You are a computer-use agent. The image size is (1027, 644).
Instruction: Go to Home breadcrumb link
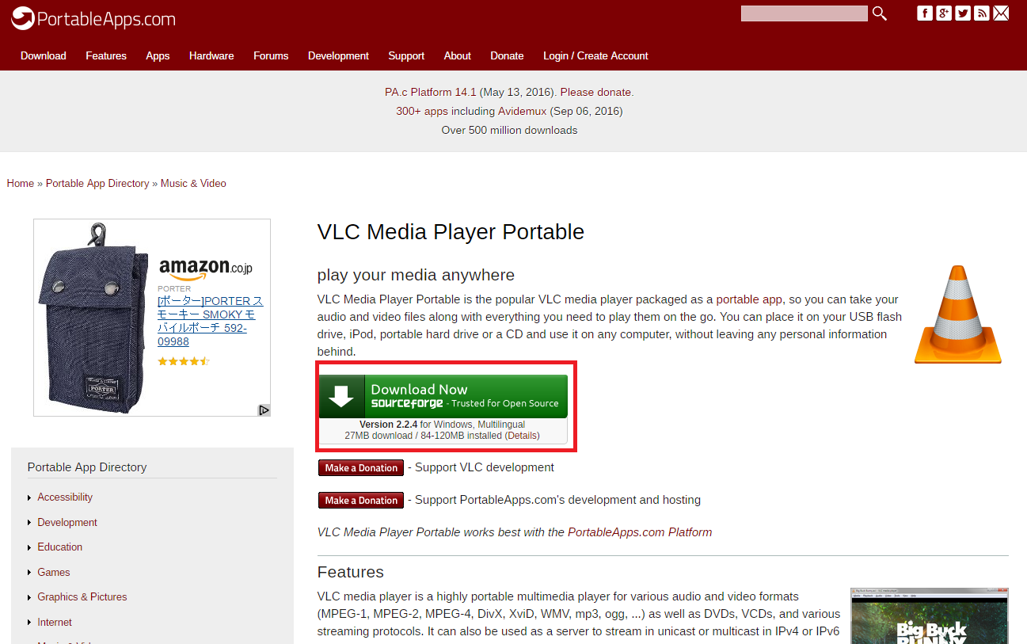21,183
